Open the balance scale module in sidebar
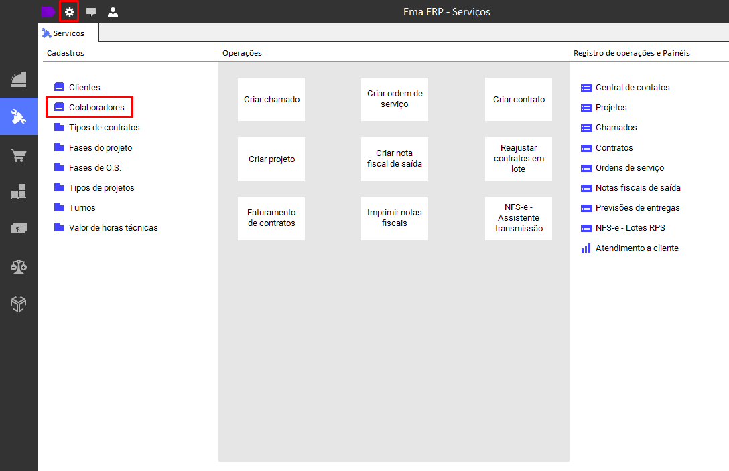The image size is (729, 471). (19, 266)
